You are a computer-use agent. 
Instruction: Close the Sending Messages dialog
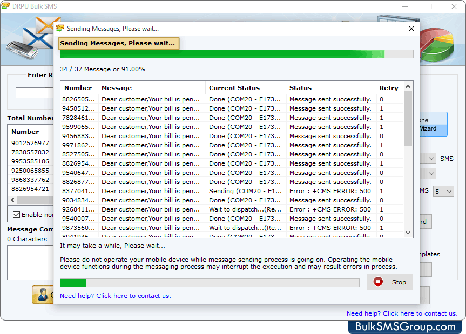(411, 29)
